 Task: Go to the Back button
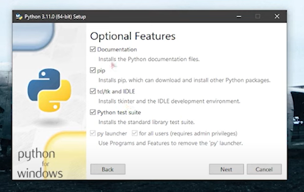tap(108, 169)
